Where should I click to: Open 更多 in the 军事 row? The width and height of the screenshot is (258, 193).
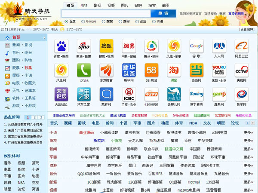tap(248, 157)
